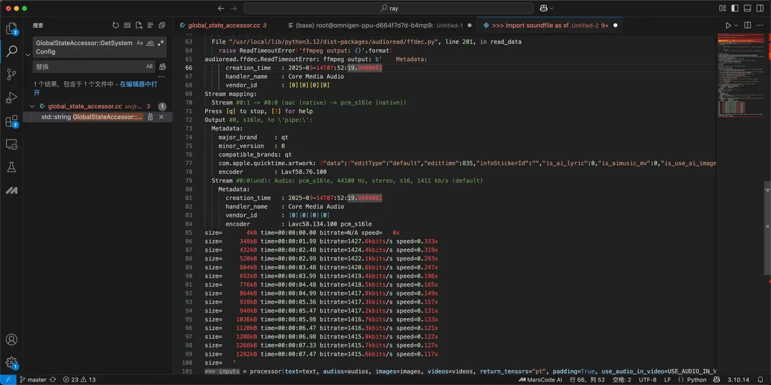Viewport: 771px width, 385px height.
Task: Open new search editor
Action: (139, 25)
